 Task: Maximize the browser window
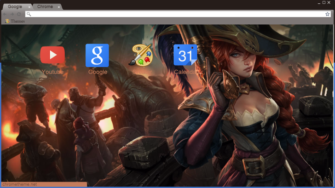pos(324,3)
